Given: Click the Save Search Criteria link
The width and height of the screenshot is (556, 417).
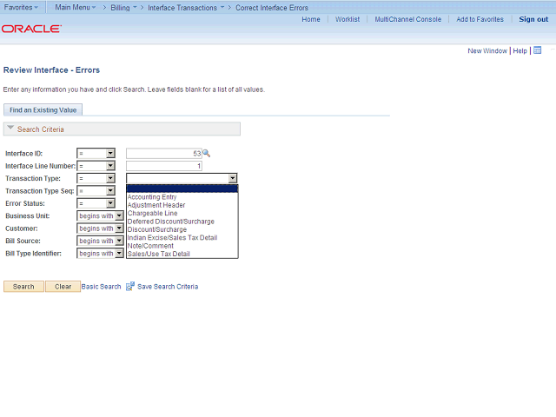Looking at the screenshot, I should coord(168,287).
